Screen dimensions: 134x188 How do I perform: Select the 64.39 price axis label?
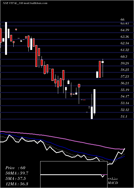125,30
